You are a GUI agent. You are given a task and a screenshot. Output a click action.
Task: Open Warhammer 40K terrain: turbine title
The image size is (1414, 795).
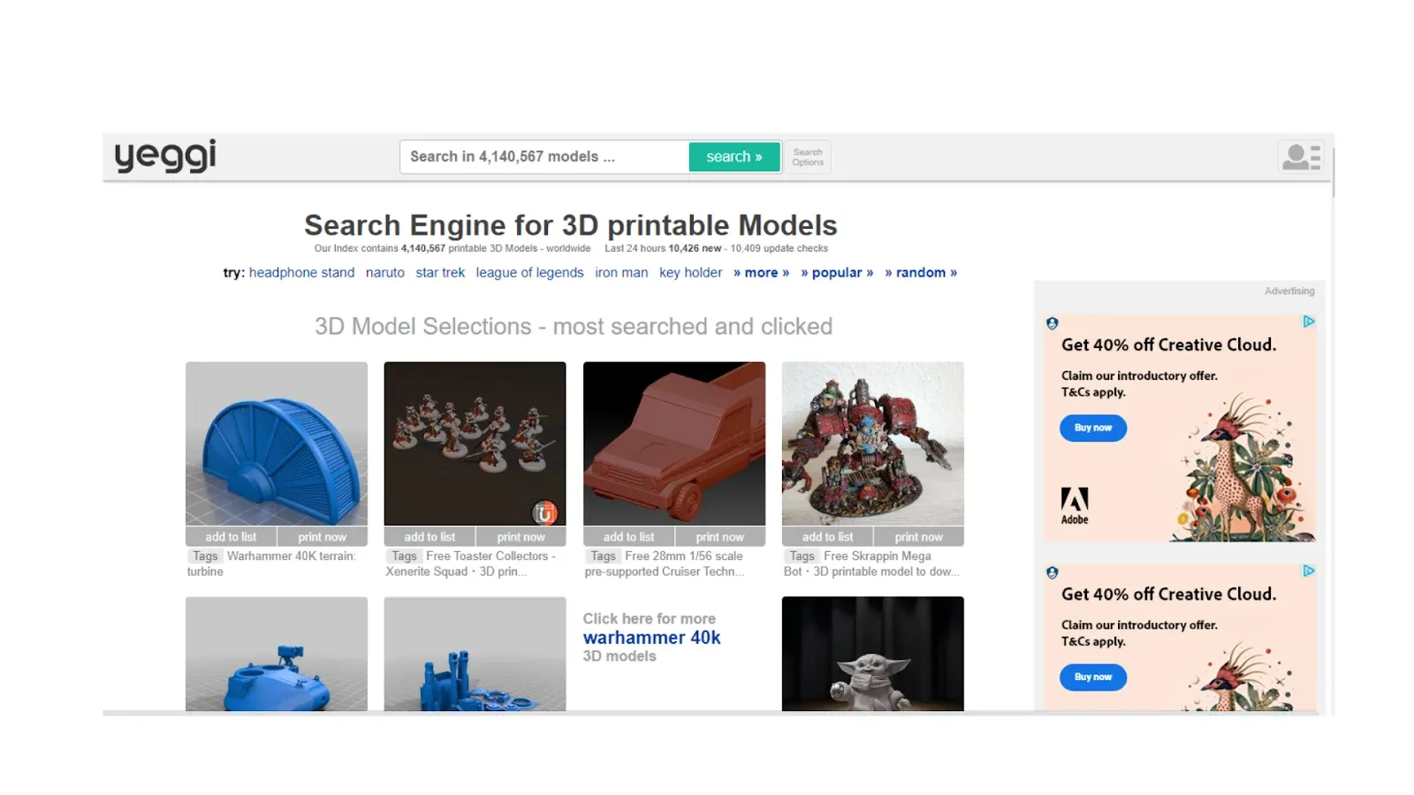[x=272, y=564]
